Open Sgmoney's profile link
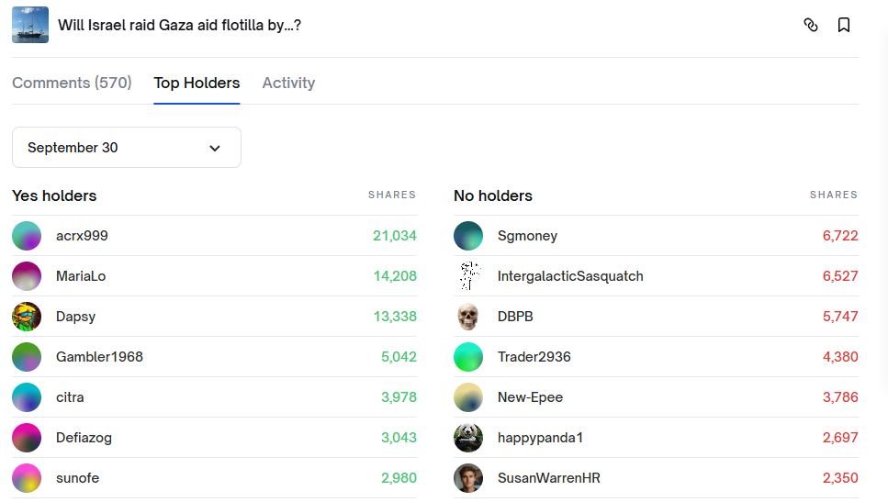This screenshot has height=502, width=888. pyautogui.click(x=527, y=236)
